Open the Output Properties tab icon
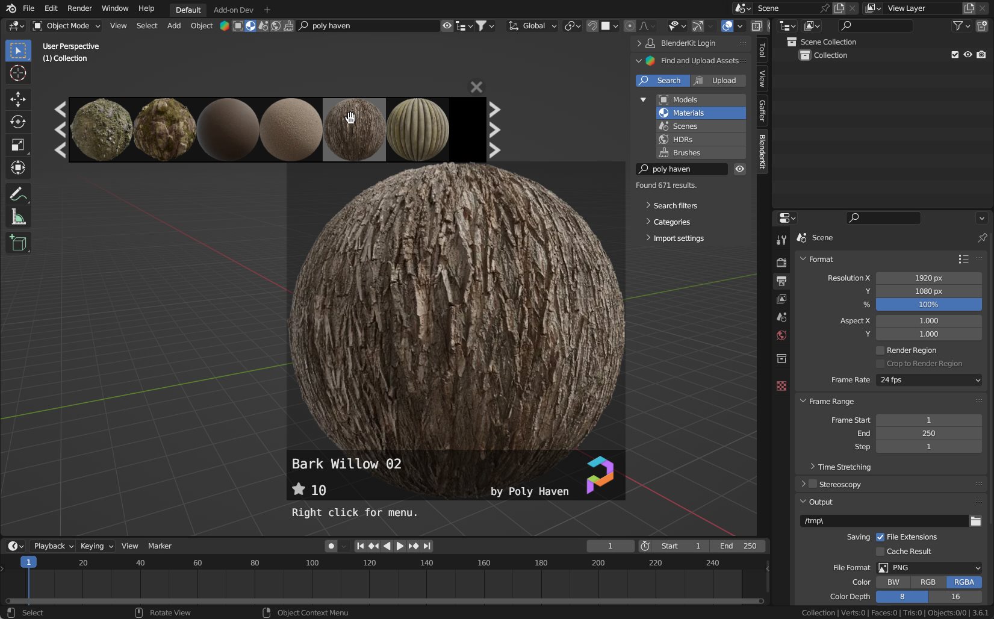The image size is (994, 619). [x=781, y=281]
